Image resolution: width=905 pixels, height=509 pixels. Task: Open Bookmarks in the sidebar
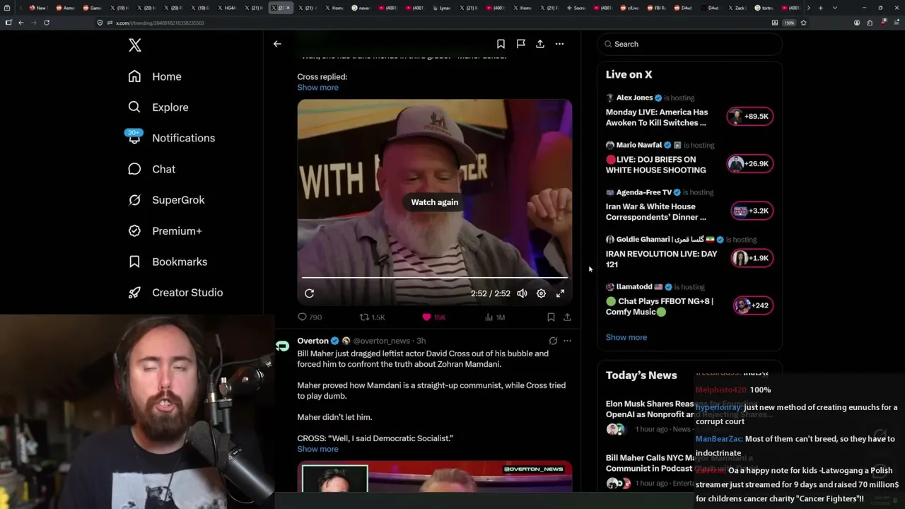pos(168,262)
